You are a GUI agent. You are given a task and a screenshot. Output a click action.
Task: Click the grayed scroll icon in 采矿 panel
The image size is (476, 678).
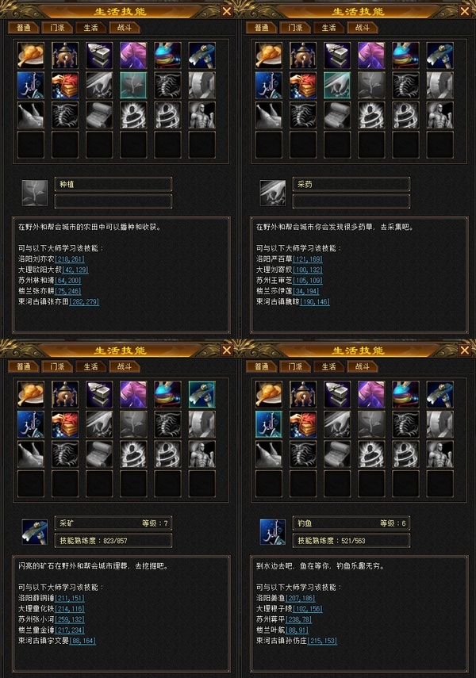(99, 454)
